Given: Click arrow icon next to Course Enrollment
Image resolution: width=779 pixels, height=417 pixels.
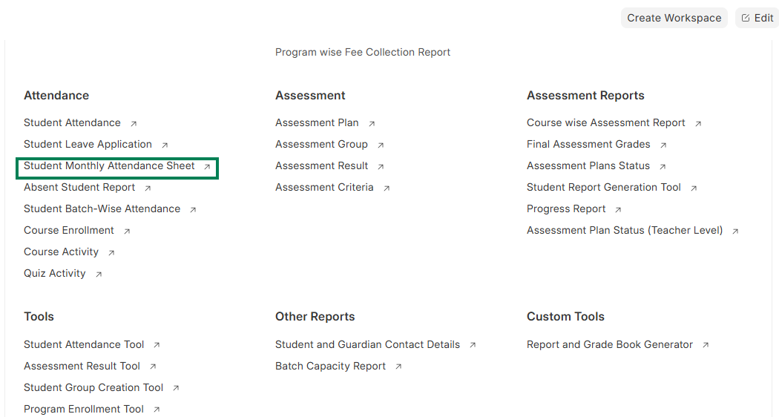Looking at the screenshot, I should 127,232.
